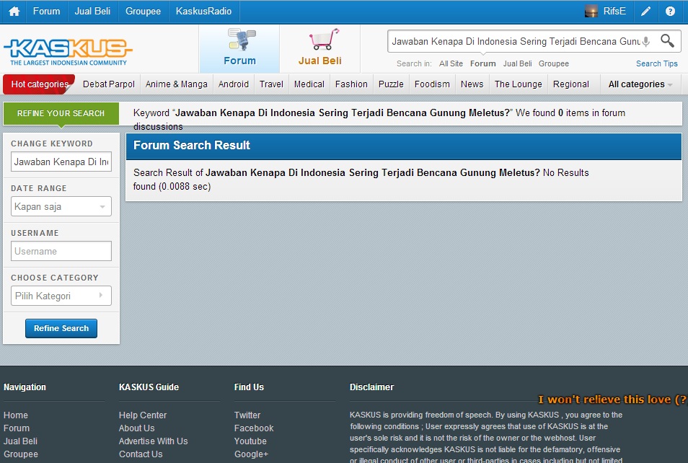Go to the home icon in top bar
The width and height of the screenshot is (688, 463).
[x=14, y=11]
